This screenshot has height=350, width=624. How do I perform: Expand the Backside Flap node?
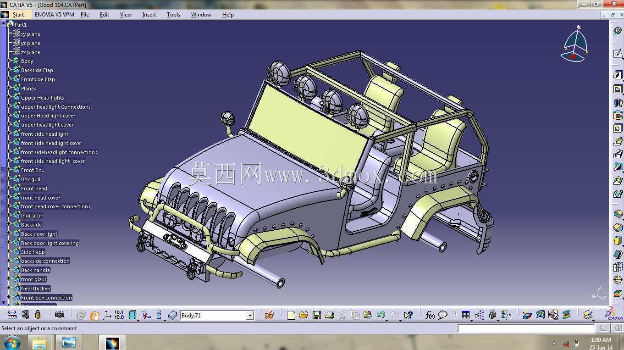click(x=9, y=70)
